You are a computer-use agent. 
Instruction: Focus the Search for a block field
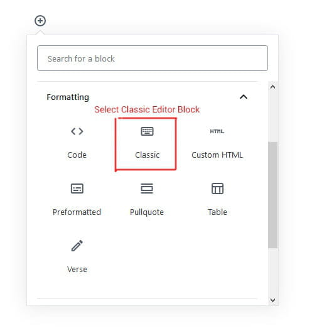pos(153,58)
